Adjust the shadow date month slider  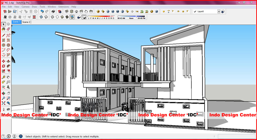coord(101,16)
